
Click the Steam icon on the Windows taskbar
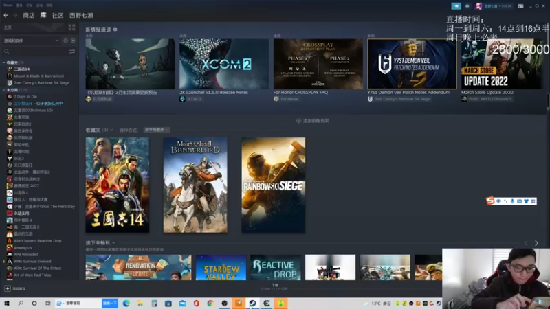pyautogui.click(x=252, y=303)
